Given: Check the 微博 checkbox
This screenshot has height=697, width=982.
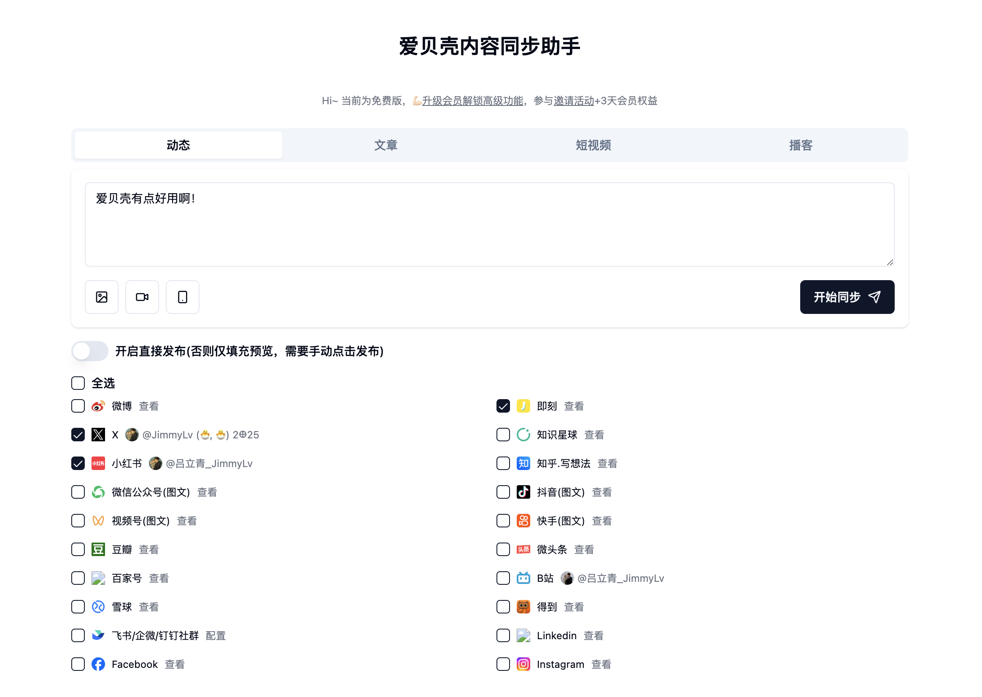Looking at the screenshot, I should 78,406.
